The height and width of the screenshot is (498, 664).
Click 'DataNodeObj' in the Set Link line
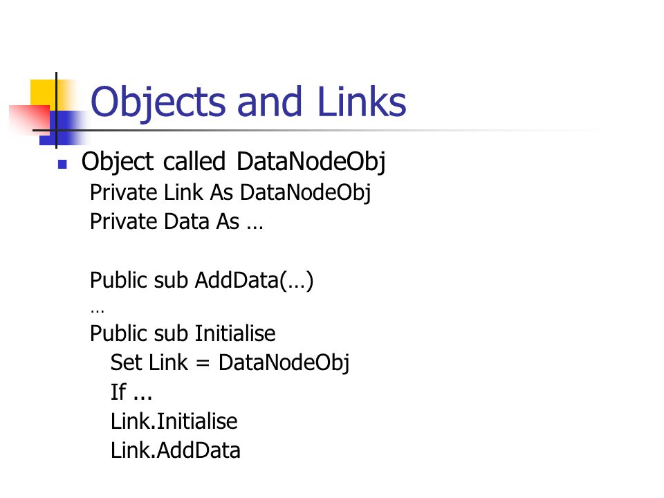coord(284,363)
